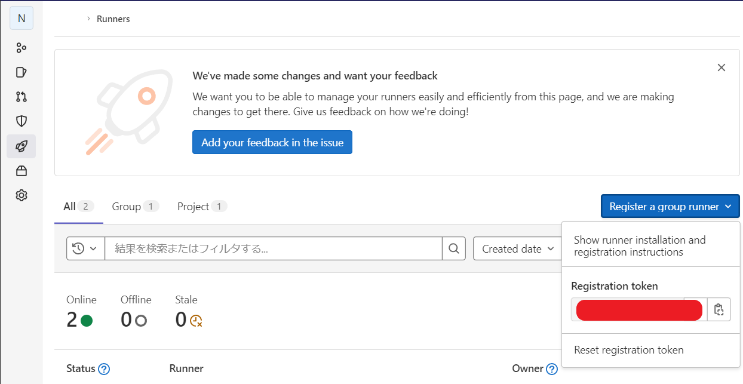Open the group avatar N in sidebar

[x=22, y=19]
